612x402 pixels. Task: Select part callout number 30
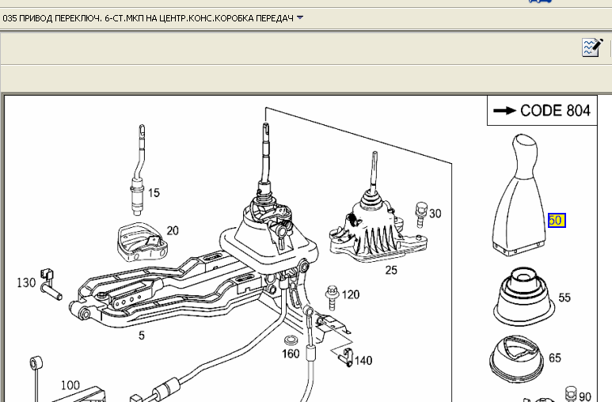pyautogui.click(x=435, y=213)
